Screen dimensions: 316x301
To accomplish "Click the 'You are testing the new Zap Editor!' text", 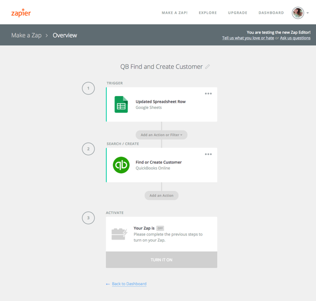I will tap(279, 32).
